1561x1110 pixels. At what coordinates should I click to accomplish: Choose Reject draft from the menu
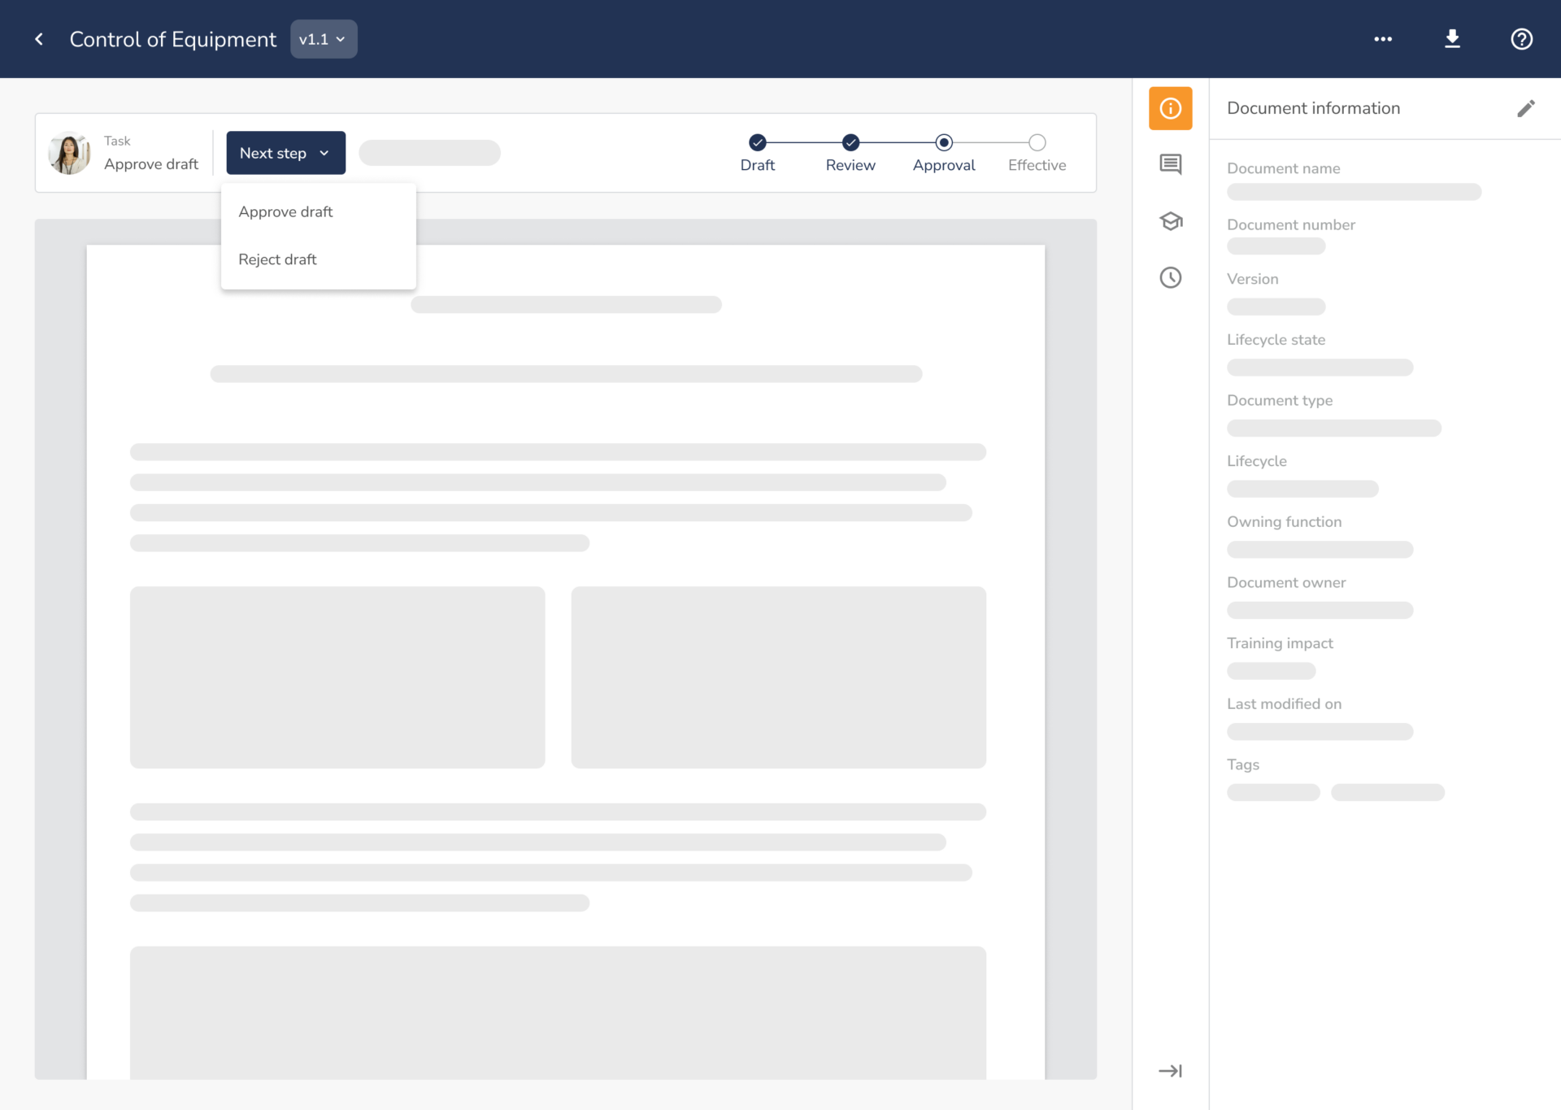point(277,259)
